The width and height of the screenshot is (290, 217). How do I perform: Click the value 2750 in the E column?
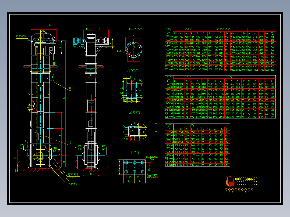click(176, 117)
